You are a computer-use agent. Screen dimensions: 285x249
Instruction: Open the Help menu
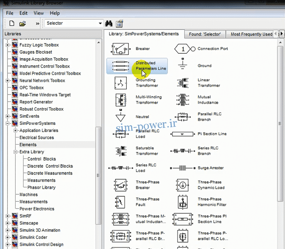pyautogui.click(x=55, y=13)
